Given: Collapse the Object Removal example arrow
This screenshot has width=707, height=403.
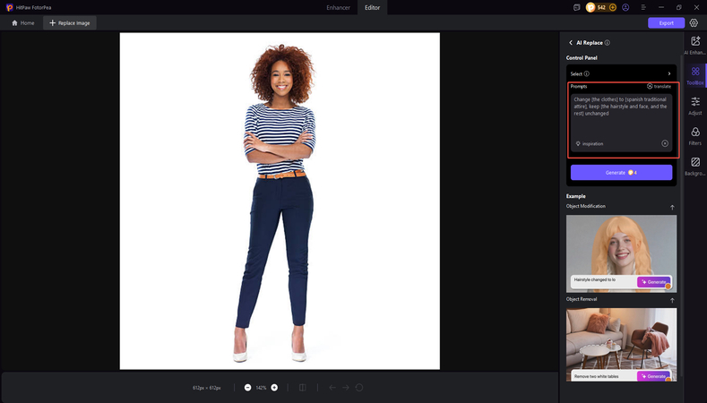Looking at the screenshot, I should click(672, 300).
